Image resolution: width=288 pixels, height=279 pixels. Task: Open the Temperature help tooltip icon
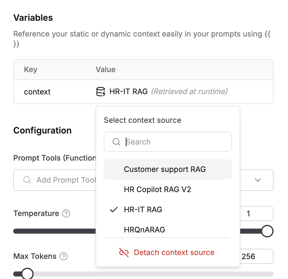(x=66, y=214)
